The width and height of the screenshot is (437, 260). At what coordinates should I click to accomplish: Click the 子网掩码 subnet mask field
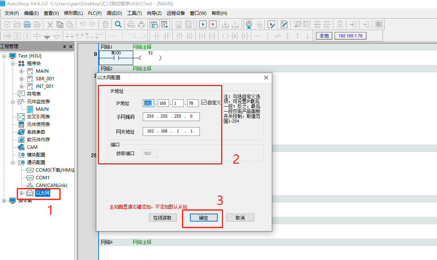tap(171, 116)
